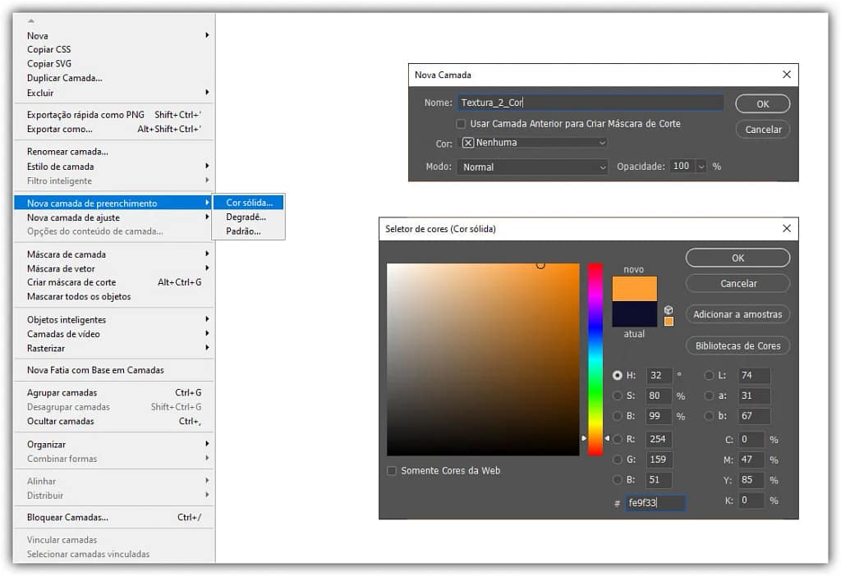The width and height of the screenshot is (841, 576).
Task: Select Exportar como menu item
Action: (x=114, y=129)
